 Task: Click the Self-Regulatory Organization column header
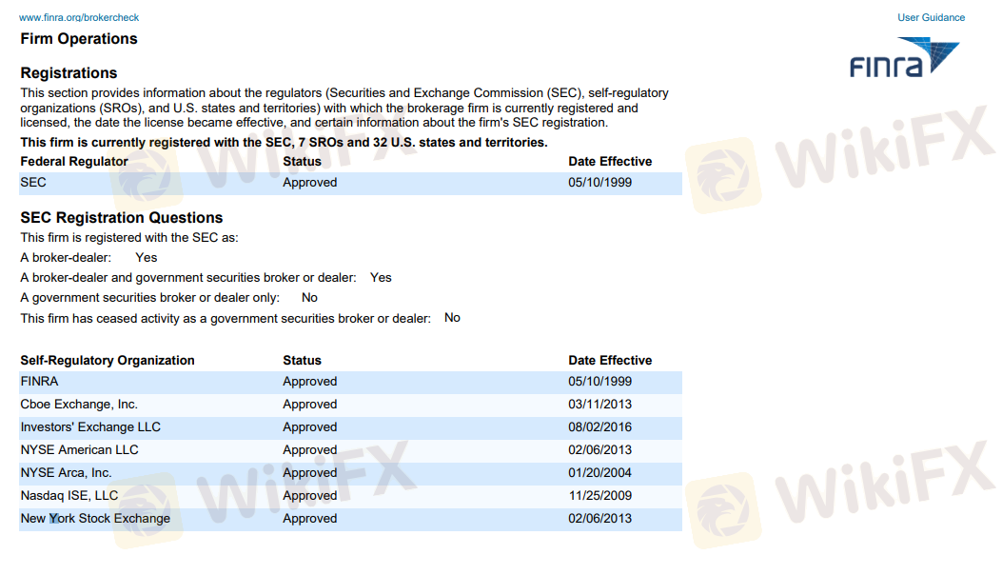coord(108,360)
